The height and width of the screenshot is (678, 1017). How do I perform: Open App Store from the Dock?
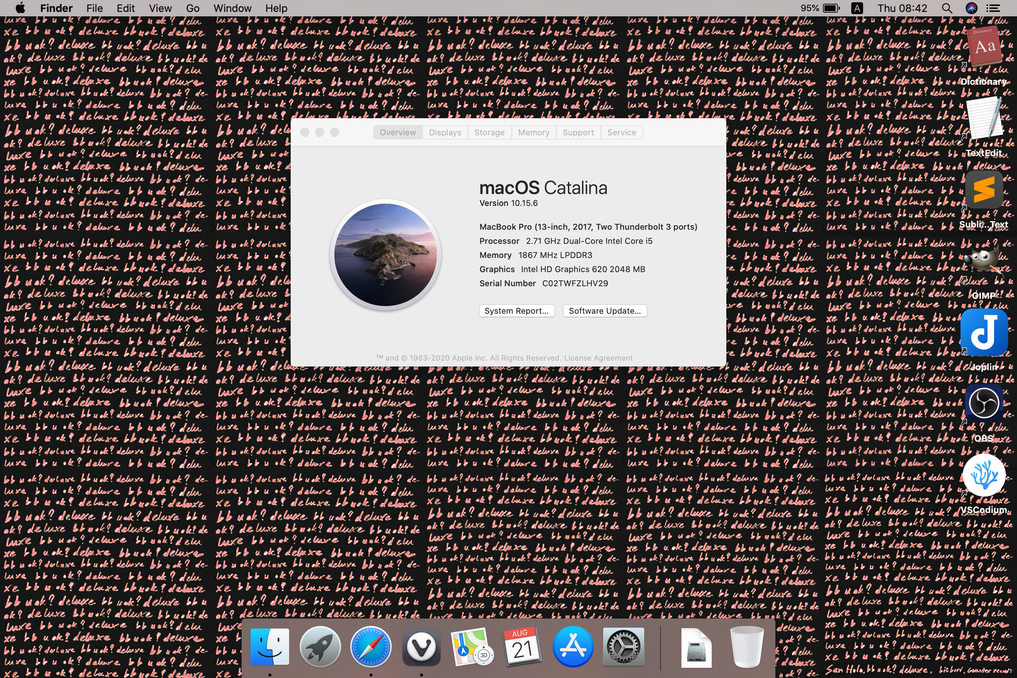pos(573,647)
